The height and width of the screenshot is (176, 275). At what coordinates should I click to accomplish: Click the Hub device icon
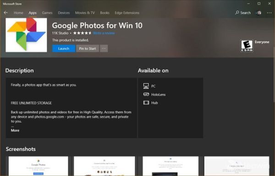click(x=146, y=103)
